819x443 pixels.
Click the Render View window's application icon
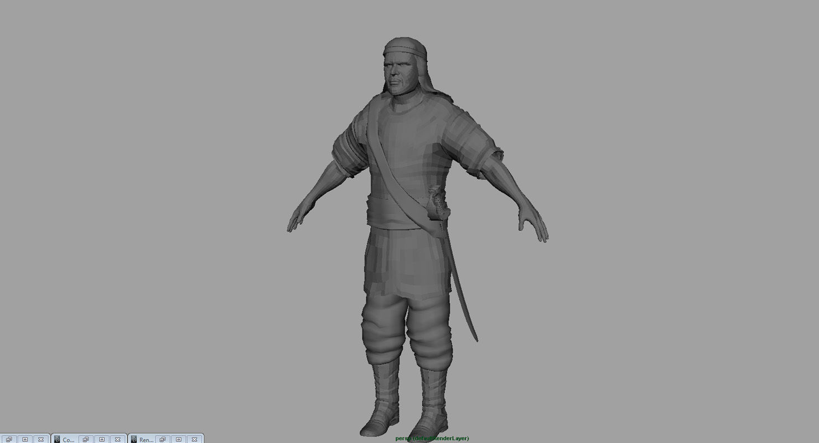click(x=134, y=439)
